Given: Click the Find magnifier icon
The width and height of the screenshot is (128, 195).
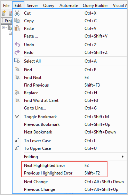Looking at the screenshot, I should click(17, 70).
